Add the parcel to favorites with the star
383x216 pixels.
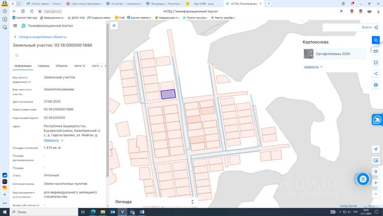[17, 55]
